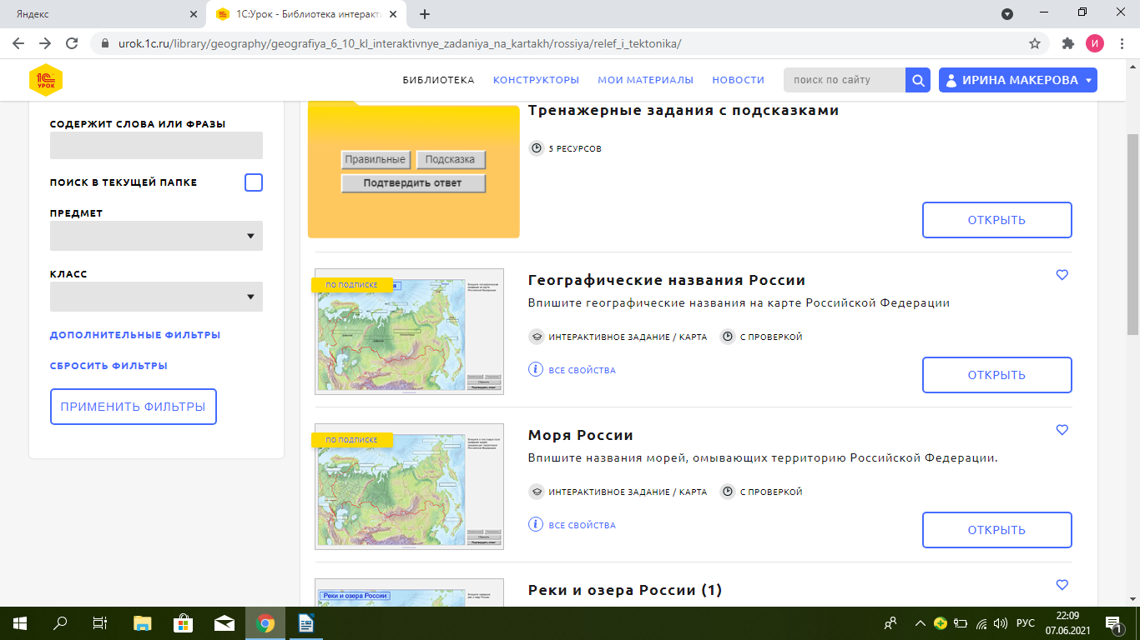The height and width of the screenshot is (640, 1140).
Task: Open the Chrome extensions puzzle icon
Action: pyautogui.click(x=1067, y=43)
